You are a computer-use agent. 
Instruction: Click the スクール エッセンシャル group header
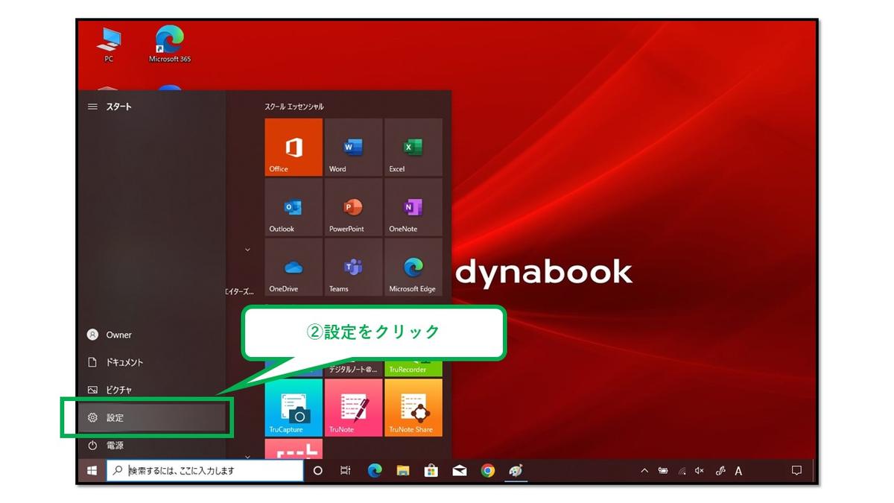tap(294, 107)
